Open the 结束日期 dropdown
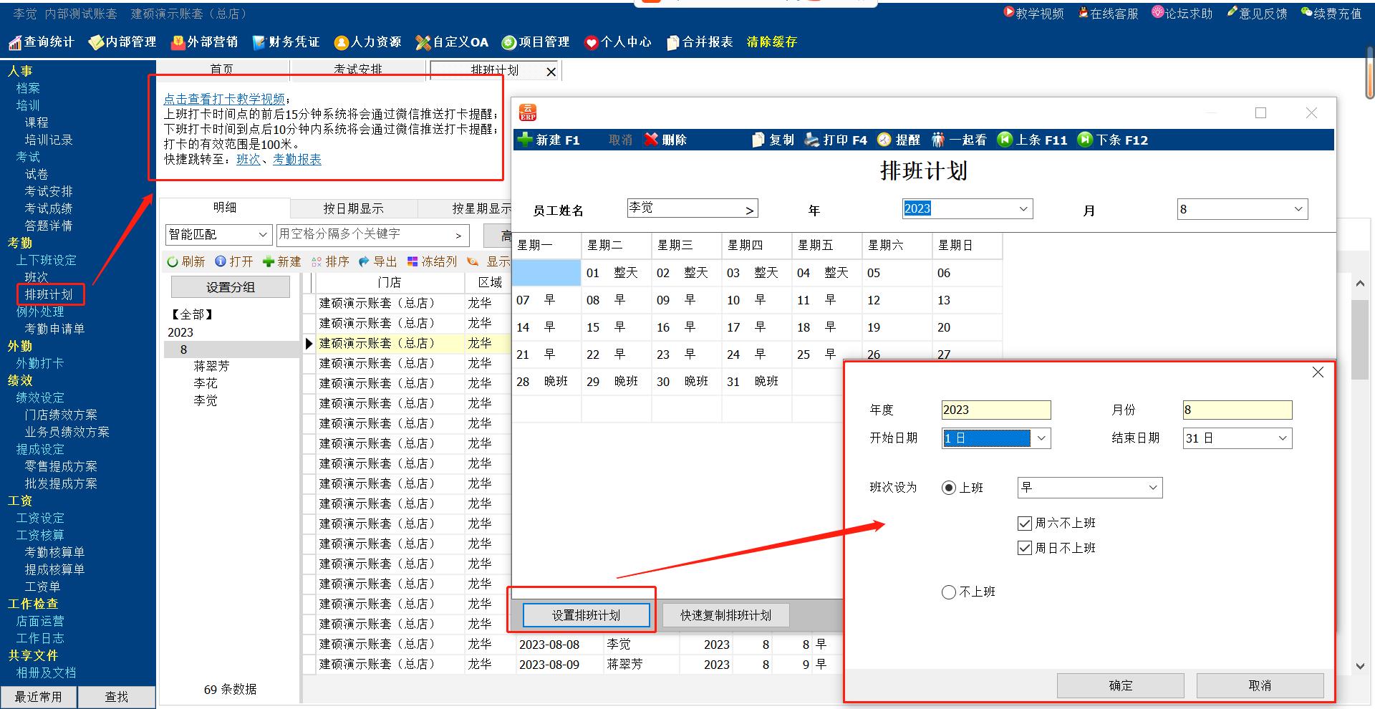Image resolution: width=1375 pixels, height=709 pixels. pos(1283,438)
